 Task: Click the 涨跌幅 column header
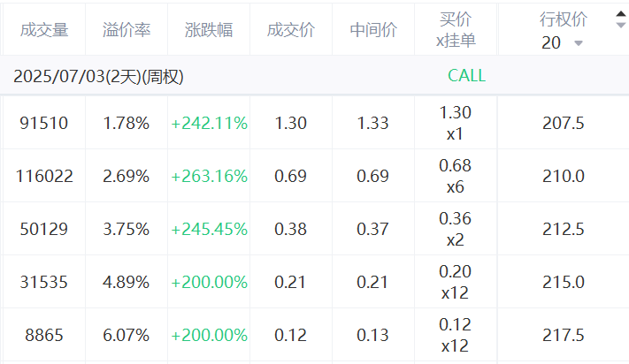209,30
